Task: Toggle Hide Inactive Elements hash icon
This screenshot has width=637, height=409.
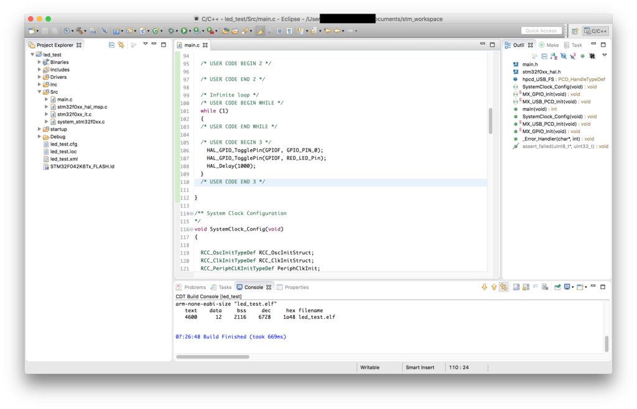Action: pos(592,56)
